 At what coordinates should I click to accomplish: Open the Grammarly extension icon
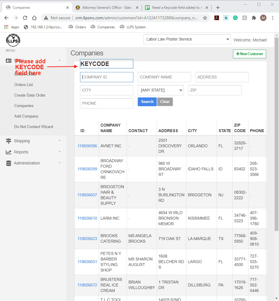pos(235,18)
